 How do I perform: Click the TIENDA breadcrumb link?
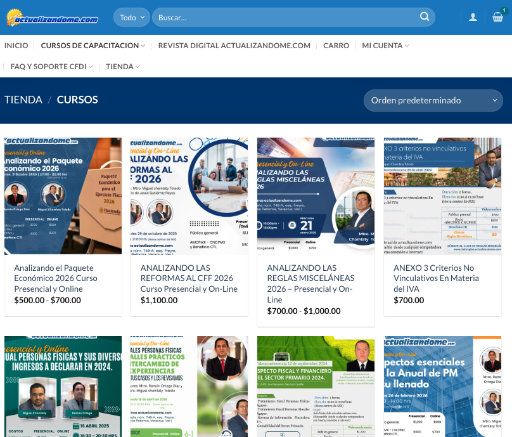point(23,100)
